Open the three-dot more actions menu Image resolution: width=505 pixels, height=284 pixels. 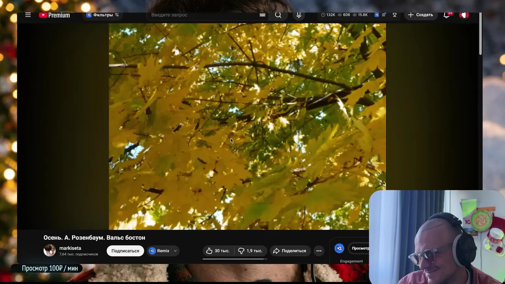(x=319, y=251)
